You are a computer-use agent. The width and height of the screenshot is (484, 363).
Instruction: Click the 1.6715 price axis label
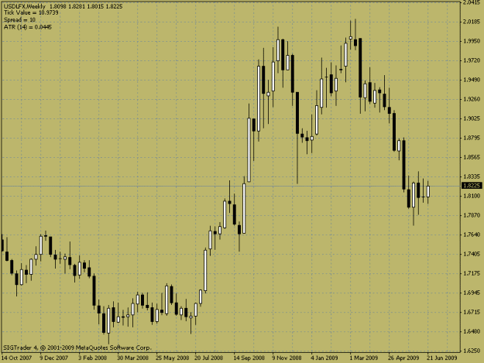pos(472,312)
